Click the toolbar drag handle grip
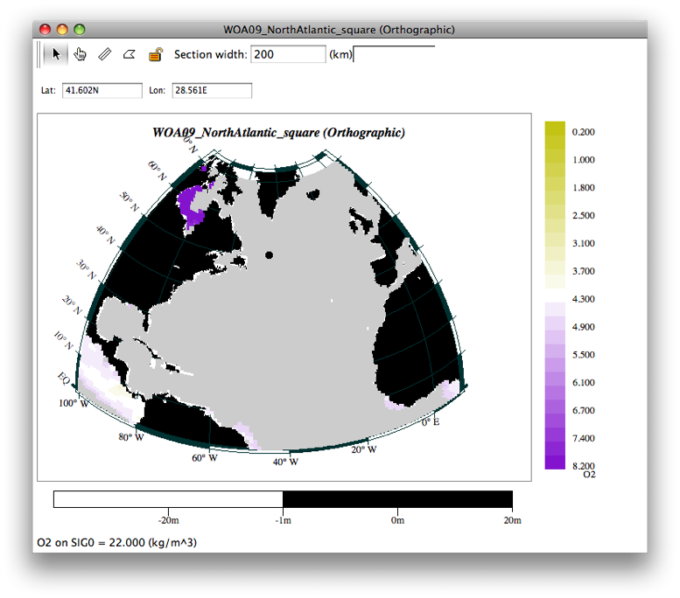Viewport: 680px width, 598px height. coord(40,54)
